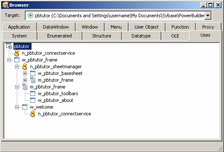Collapse the w_welcome node
Viewport: 224px width, 152px height.
17,107
